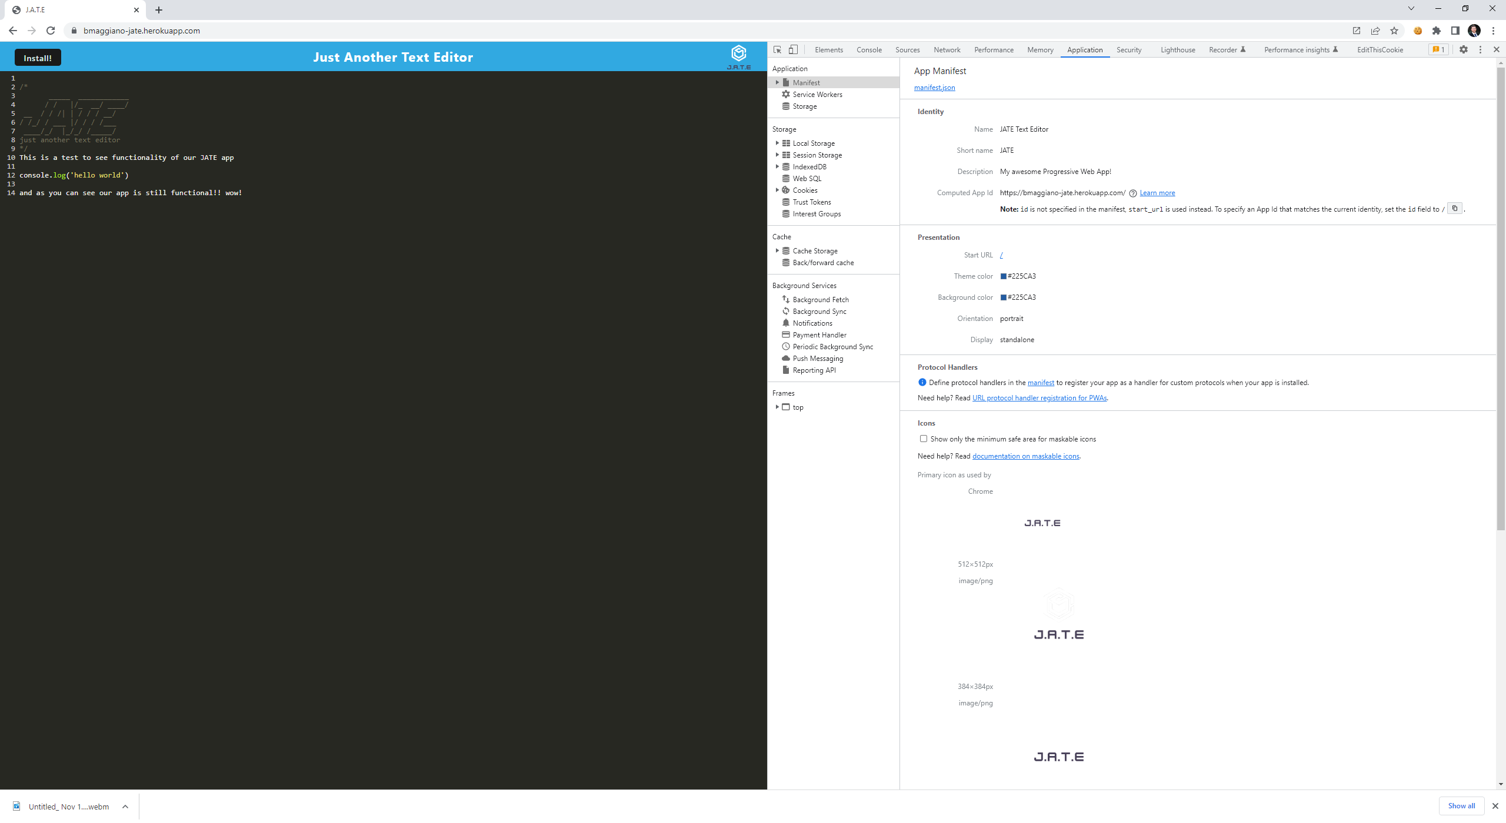Select Background Fetch under Background Services
Viewport: 1506px width, 823px height.
pyautogui.click(x=821, y=299)
